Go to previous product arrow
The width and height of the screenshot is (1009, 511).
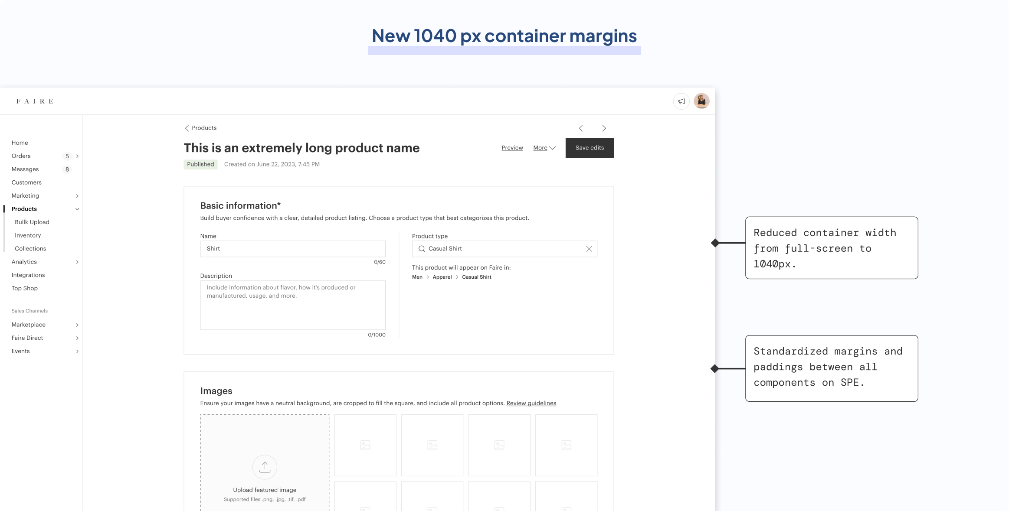tap(581, 128)
